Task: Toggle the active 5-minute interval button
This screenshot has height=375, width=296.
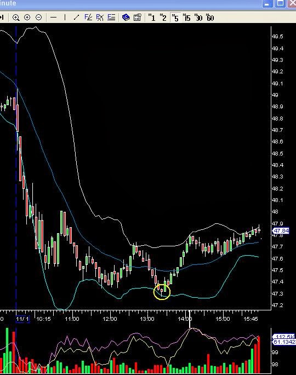Action: [x=175, y=18]
